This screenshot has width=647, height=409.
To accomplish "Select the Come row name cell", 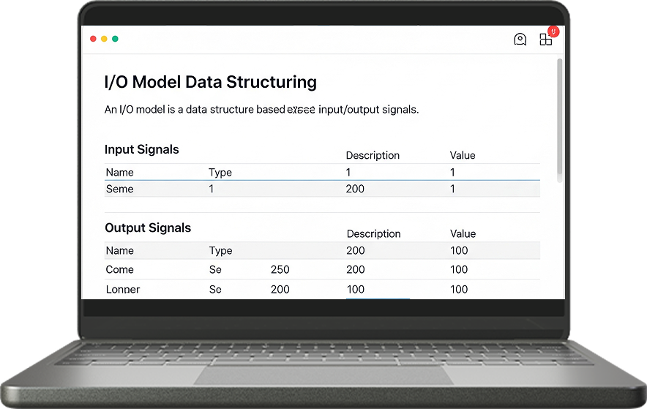I will 120,269.
